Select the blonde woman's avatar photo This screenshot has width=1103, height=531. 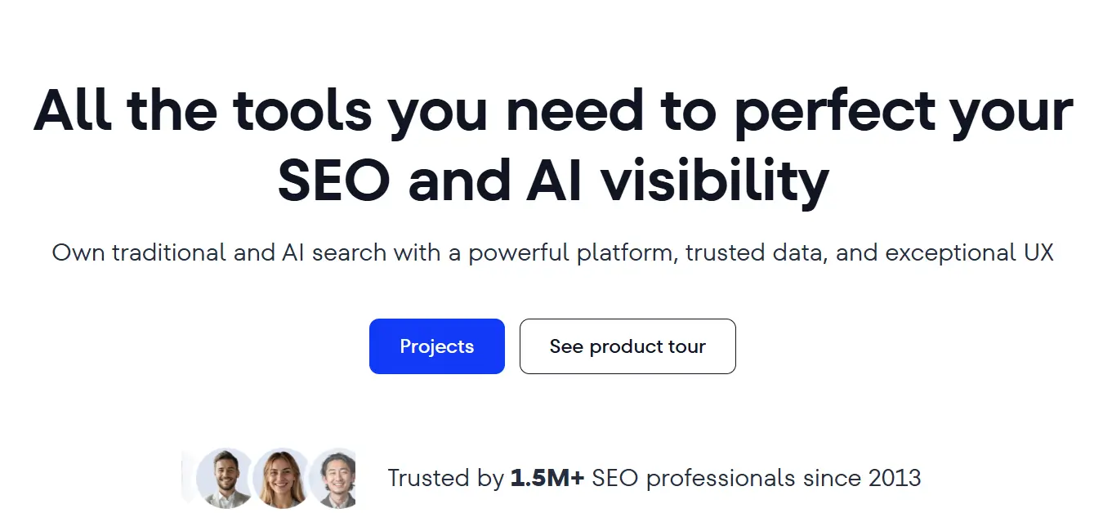click(x=281, y=478)
